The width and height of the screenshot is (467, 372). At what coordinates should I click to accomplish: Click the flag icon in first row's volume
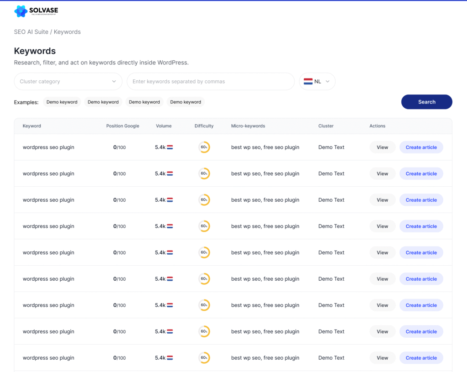click(170, 147)
